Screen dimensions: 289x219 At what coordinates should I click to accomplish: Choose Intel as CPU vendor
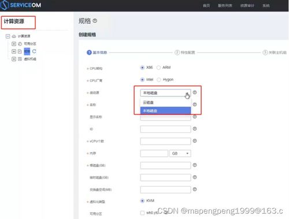(142, 80)
